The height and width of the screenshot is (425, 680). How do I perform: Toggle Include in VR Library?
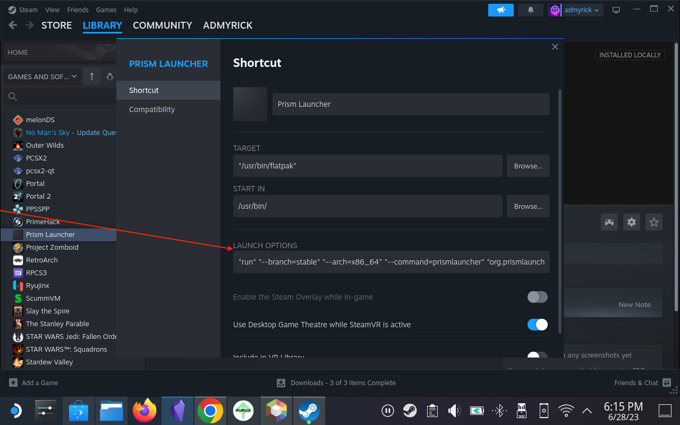[x=537, y=355]
